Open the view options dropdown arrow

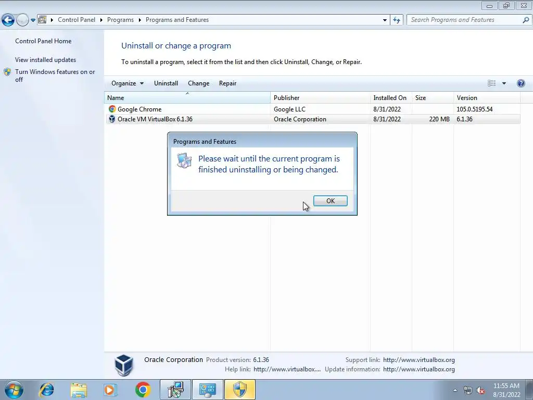[x=504, y=83]
